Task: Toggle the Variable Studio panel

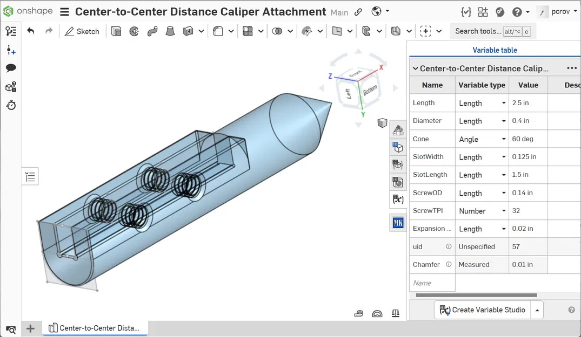Action: [398, 200]
